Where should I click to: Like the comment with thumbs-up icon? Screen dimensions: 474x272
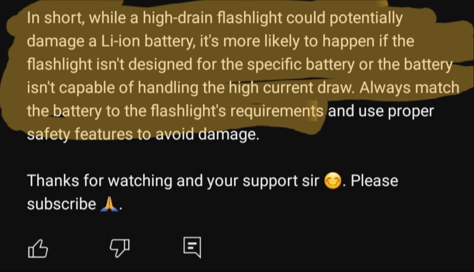pyautogui.click(x=38, y=248)
